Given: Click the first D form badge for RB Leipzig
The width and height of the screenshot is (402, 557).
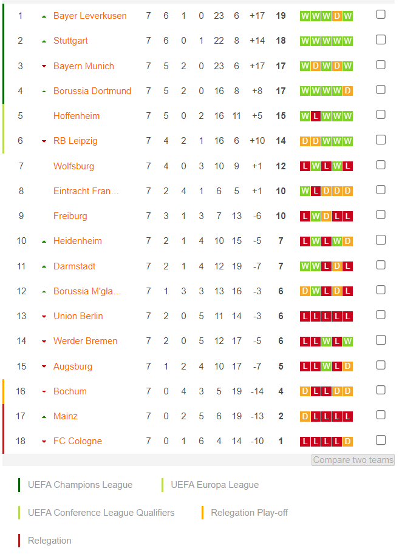Looking at the screenshot, I should (x=305, y=141).
